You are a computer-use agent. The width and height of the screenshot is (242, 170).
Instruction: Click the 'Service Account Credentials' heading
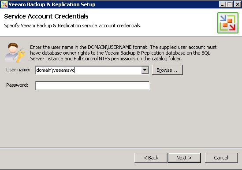coord(46,16)
